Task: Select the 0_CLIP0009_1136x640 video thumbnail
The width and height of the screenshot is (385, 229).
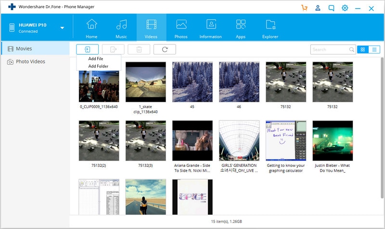Action: (99, 86)
